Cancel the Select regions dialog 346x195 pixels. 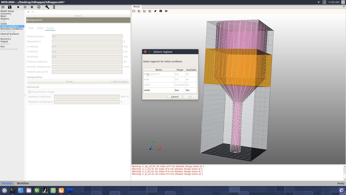pos(175,97)
